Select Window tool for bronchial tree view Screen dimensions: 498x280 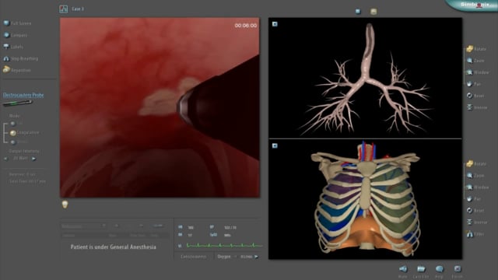click(x=477, y=72)
